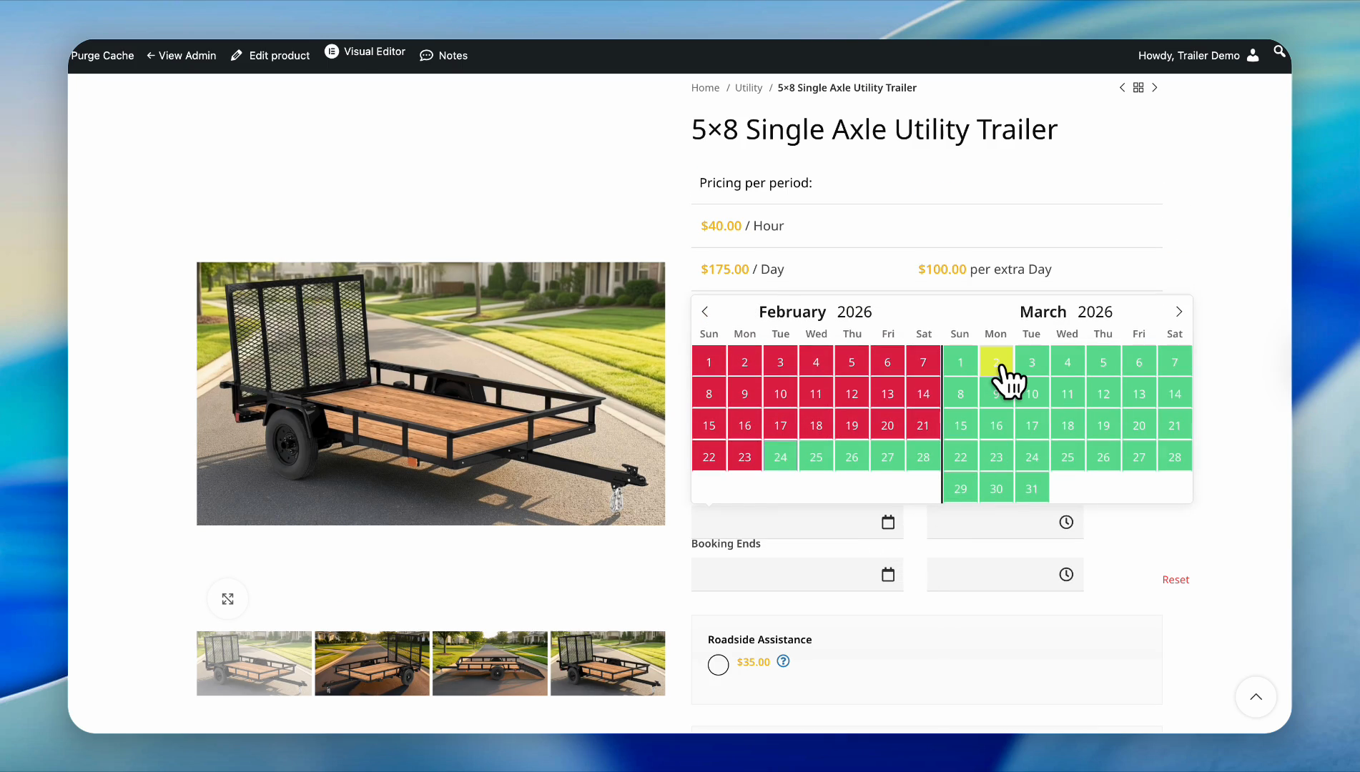Open Visual Editor in admin bar

point(365,51)
